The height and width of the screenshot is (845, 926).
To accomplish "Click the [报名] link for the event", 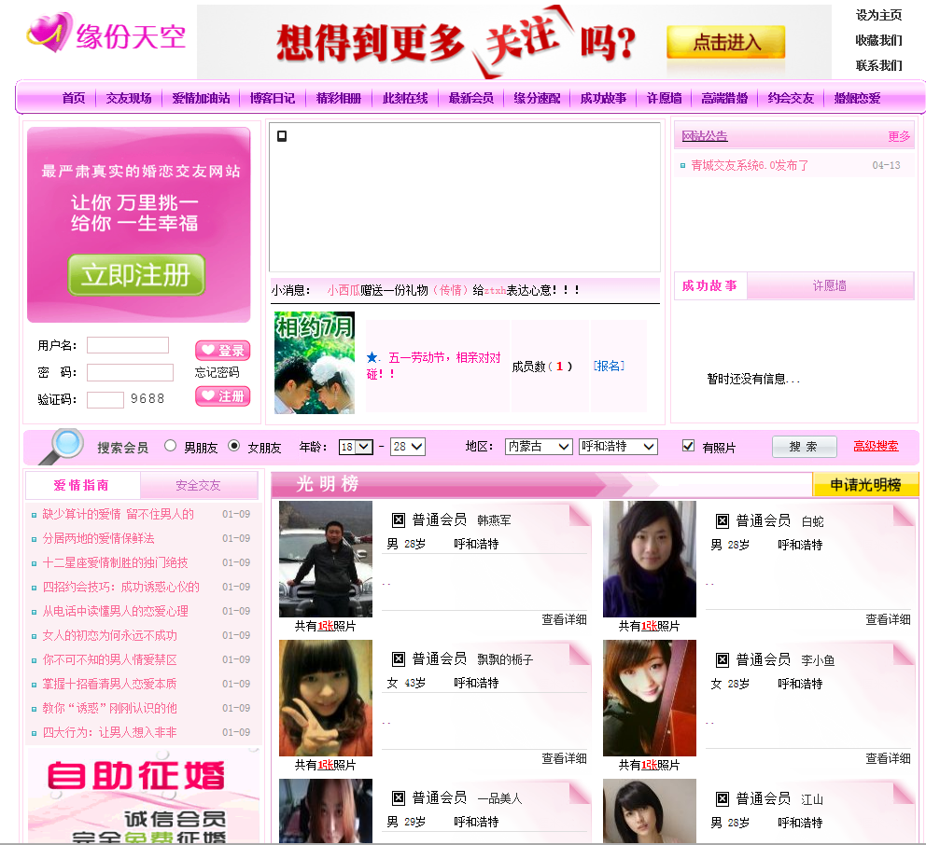I will pyautogui.click(x=609, y=366).
